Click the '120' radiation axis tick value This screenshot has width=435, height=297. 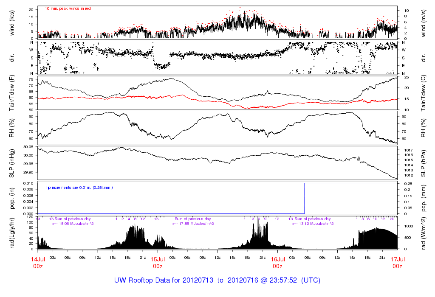tap(30, 217)
